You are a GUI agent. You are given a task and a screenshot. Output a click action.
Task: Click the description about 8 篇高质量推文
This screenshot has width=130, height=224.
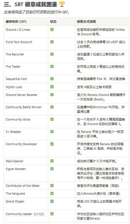(101, 122)
